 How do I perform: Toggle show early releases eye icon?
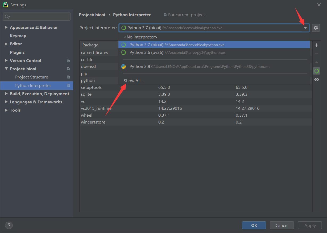click(x=317, y=80)
